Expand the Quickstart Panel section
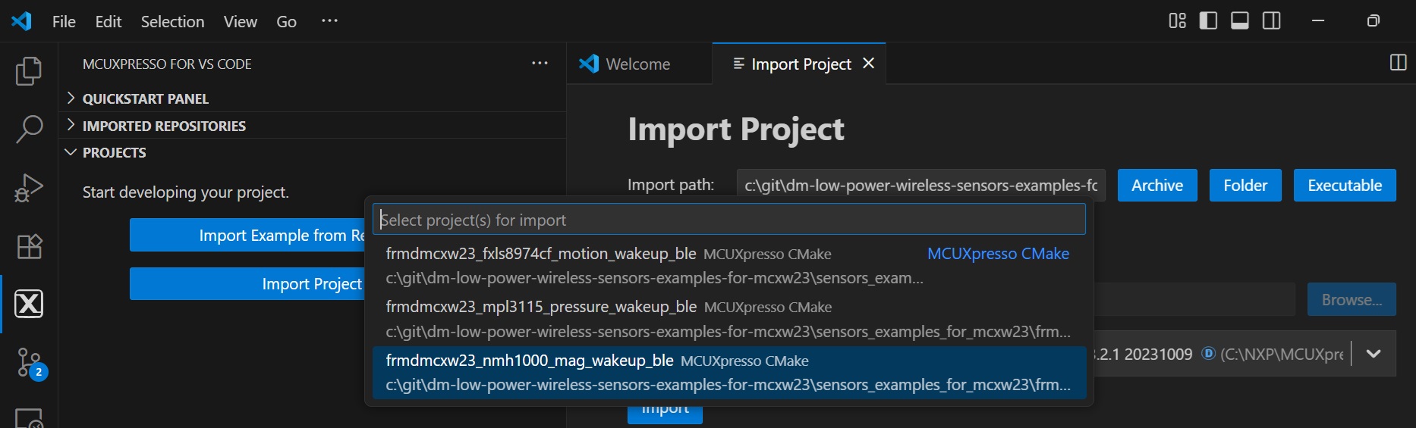 (x=145, y=98)
